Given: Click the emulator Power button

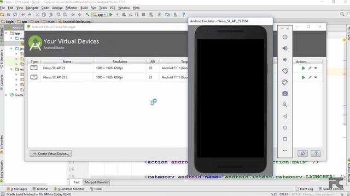Looking at the screenshot, I should 285,37.
